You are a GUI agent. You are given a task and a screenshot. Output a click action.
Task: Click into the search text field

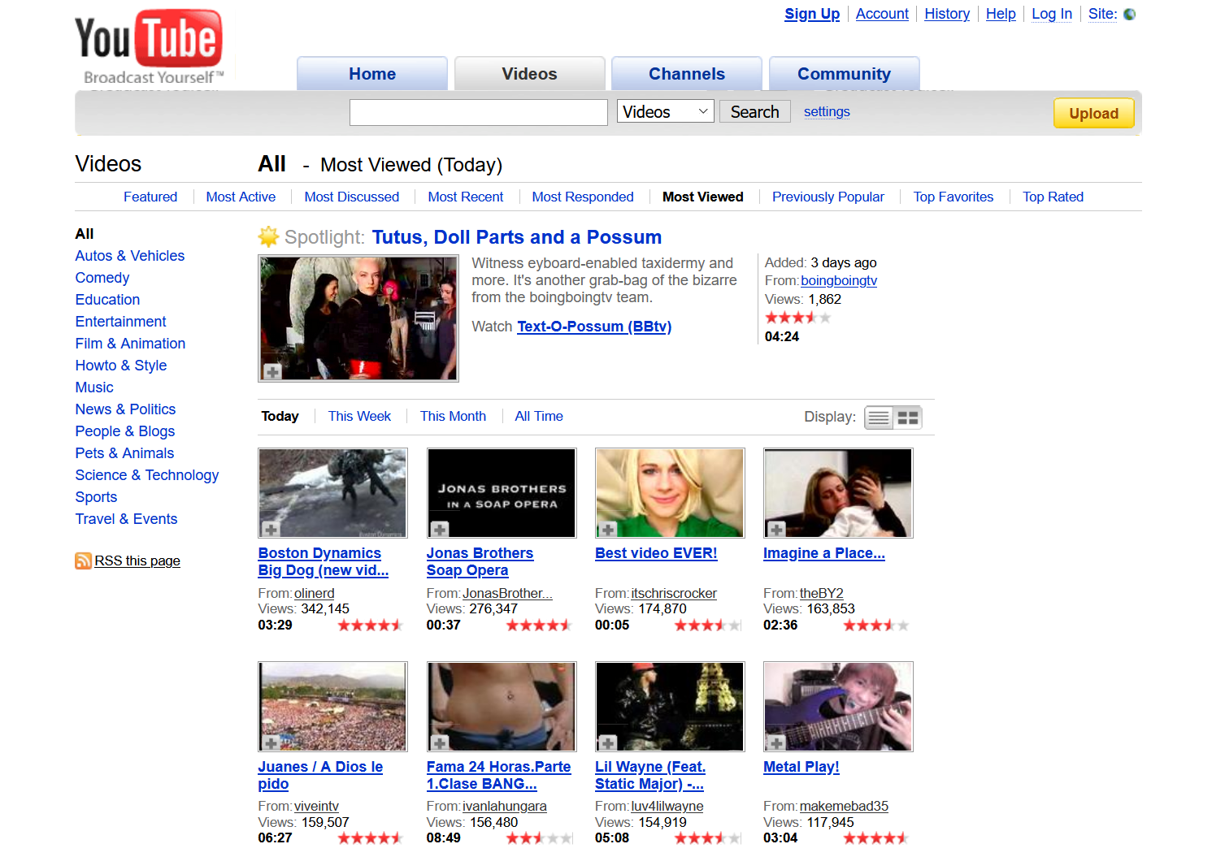click(479, 112)
